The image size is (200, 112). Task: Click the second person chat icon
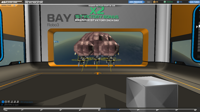click(15, 102)
